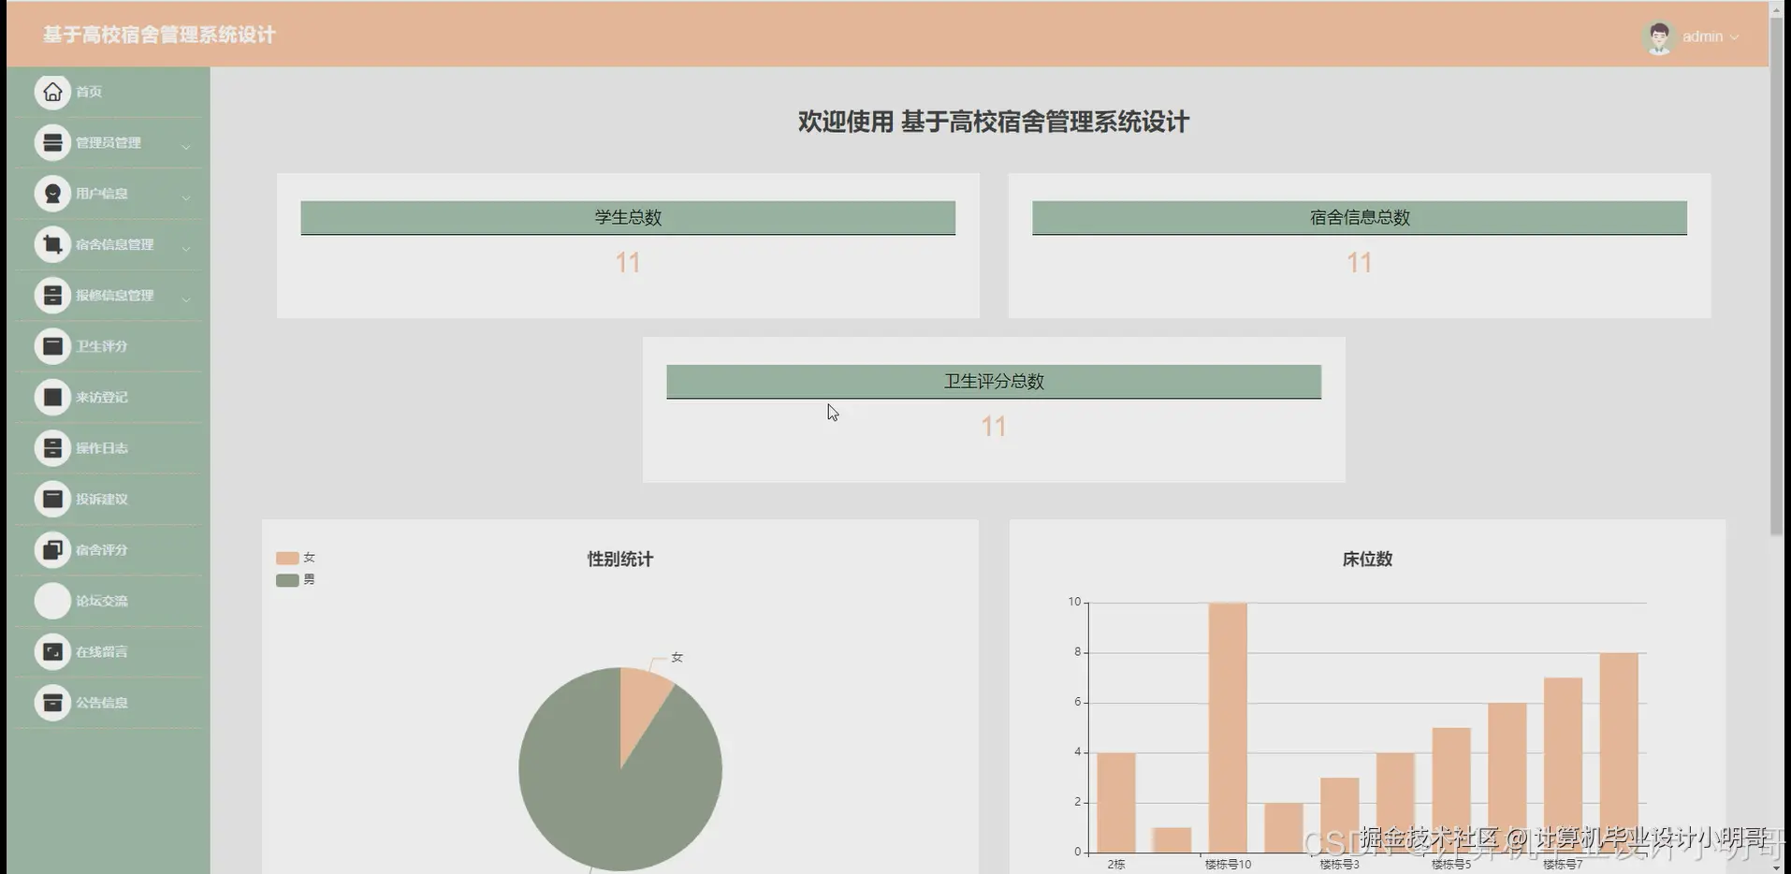
Task: Click the 投诉建议 sidebar icon
Action: [52, 499]
